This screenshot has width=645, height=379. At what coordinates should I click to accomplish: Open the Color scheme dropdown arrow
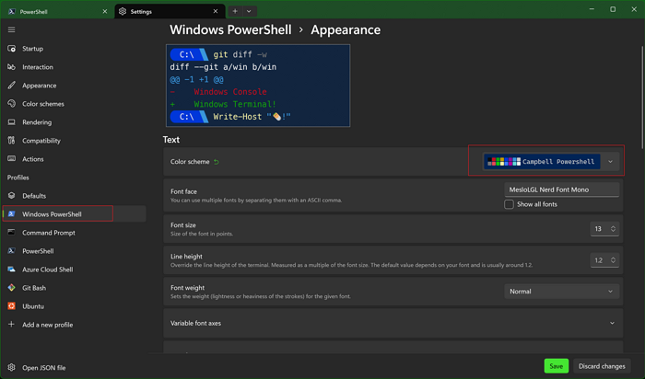coord(610,162)
